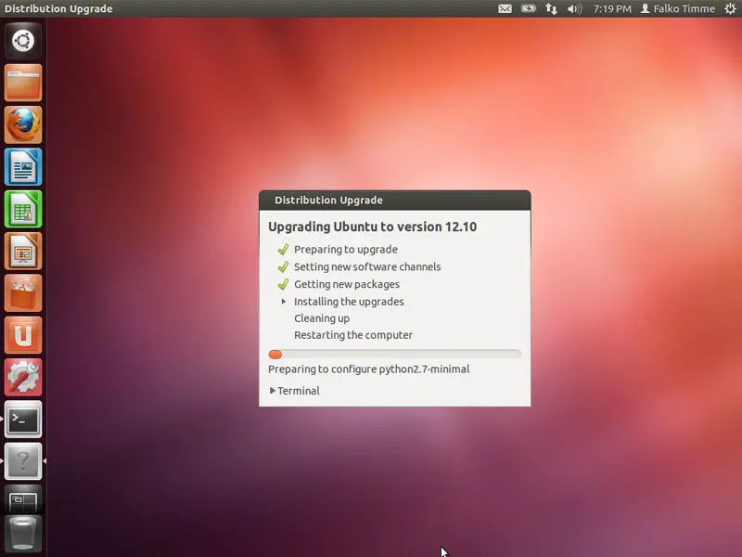Open the Workspace Switcher
The image size is (742, 557).
tap(23, 501)
